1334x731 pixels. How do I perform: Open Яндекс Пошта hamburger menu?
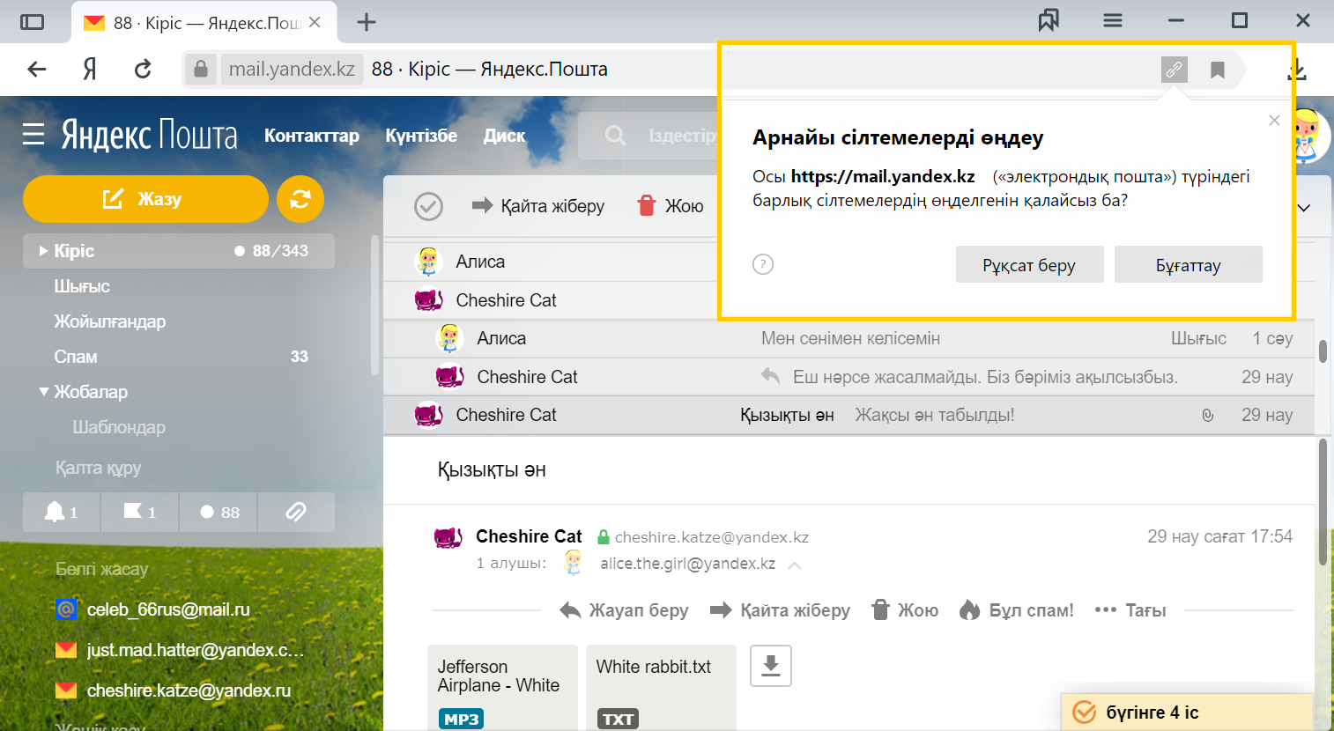coord(33,134)
